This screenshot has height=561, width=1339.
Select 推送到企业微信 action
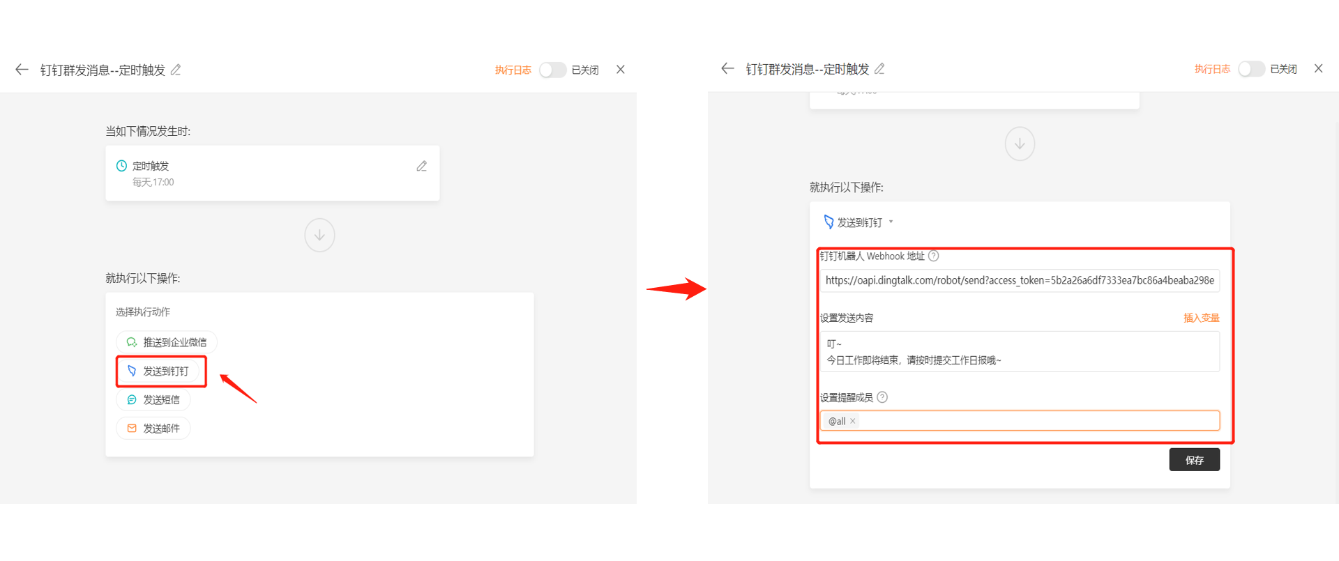click(167, 342)
